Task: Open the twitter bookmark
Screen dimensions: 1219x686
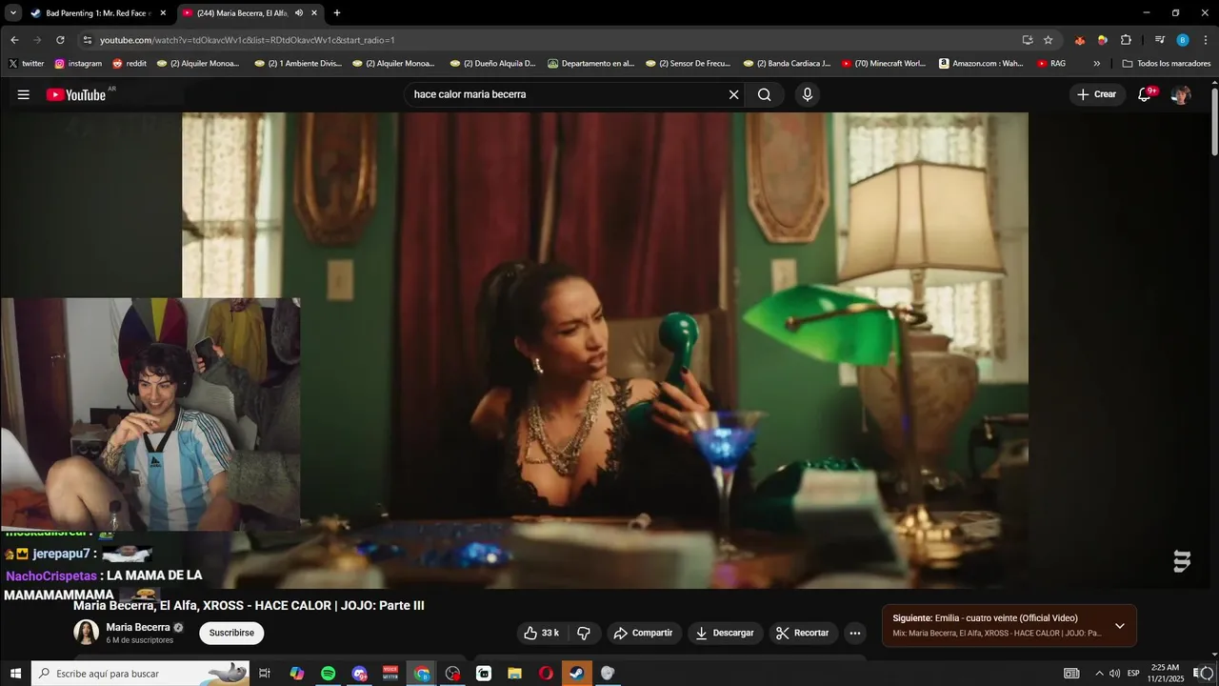Action: [x=26, y=64]
